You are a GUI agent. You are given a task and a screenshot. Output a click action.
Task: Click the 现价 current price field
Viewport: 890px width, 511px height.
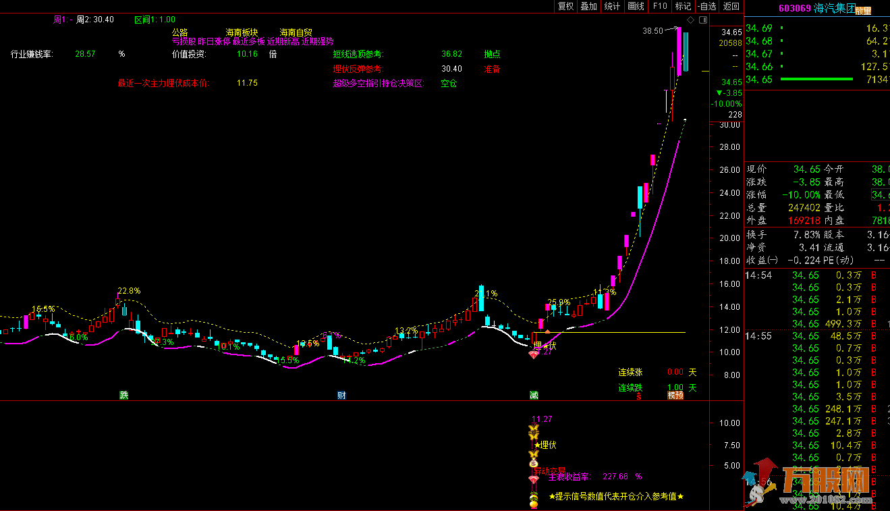pyautogui.click(x=783, y=169)
